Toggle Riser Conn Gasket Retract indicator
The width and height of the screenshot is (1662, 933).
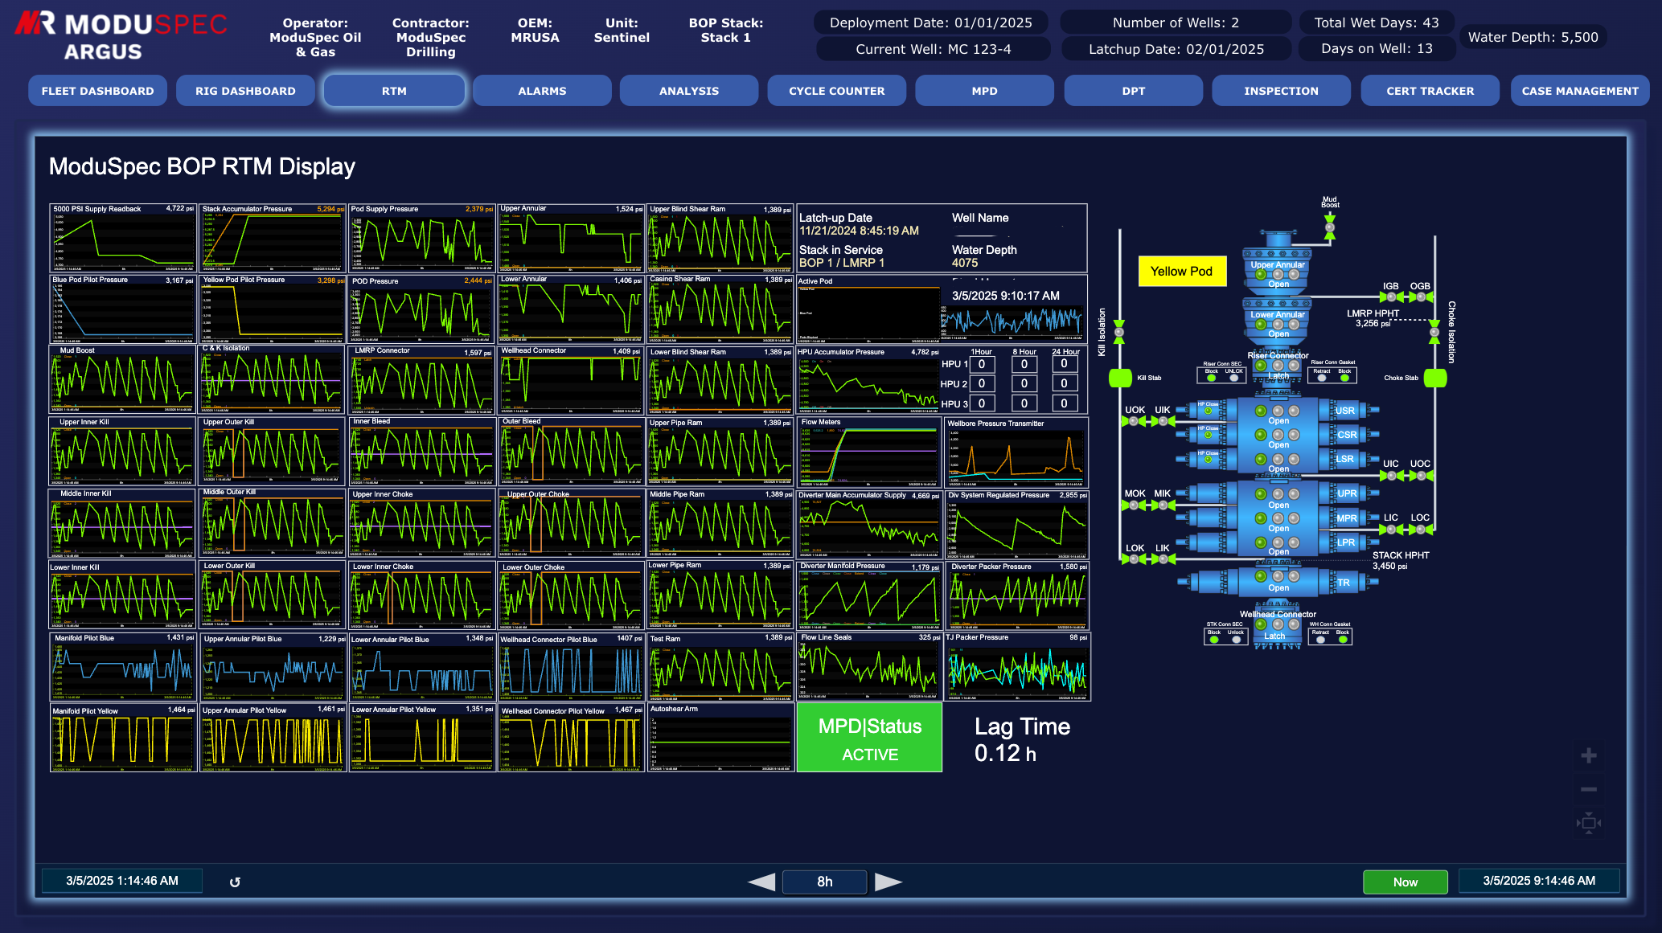tap(1322, 378)
